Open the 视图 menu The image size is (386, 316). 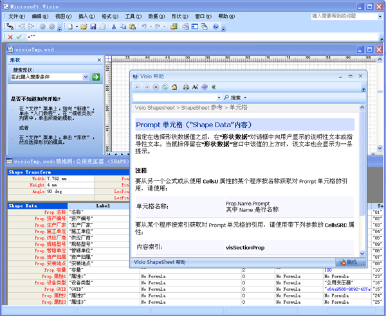[63, 17]
